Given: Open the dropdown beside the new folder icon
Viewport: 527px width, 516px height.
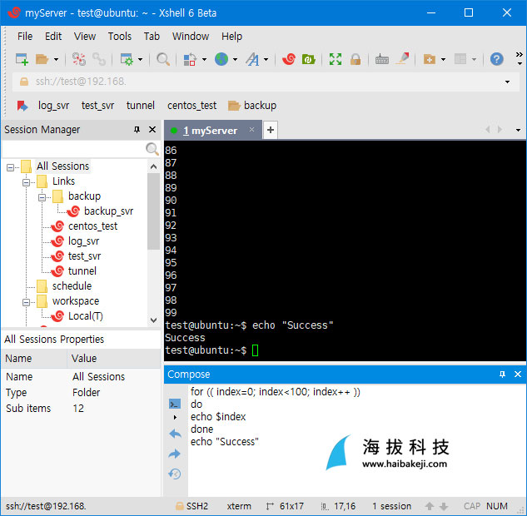Looking at the screenshot, I should click(x=443, y=59).
